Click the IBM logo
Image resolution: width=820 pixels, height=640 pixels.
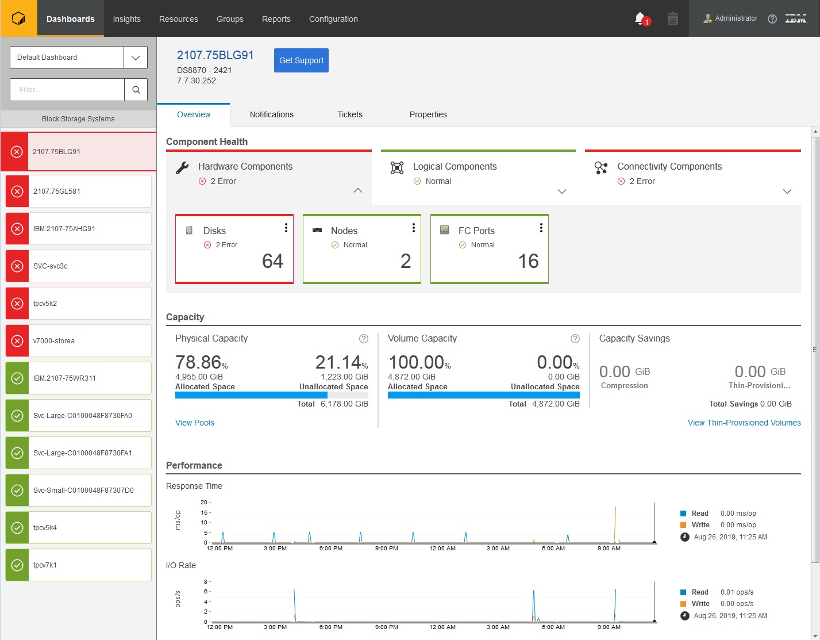pyautogui.click(x=796, y=19)
